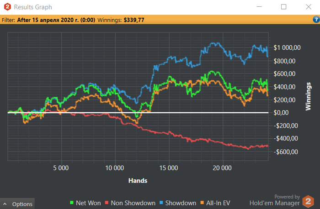
Task: Toggle the Showdown legend entry
Action: pyautogui.click(x=178, y=203)
